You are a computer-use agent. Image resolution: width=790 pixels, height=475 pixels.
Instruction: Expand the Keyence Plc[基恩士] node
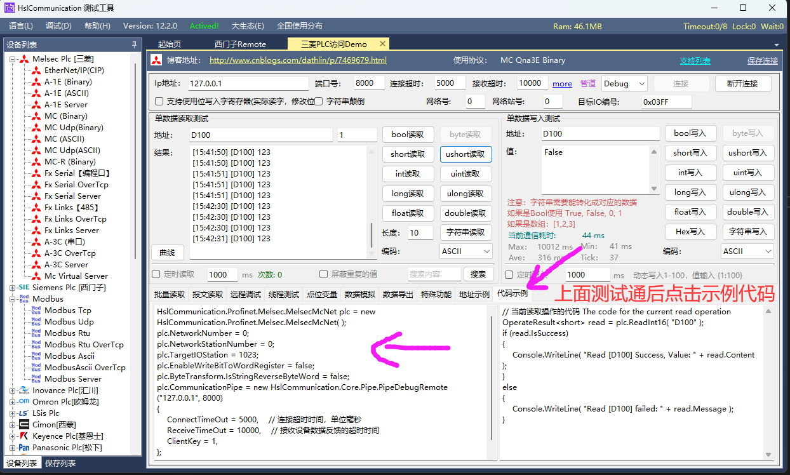pyautogui.click(x=13, y=436)
